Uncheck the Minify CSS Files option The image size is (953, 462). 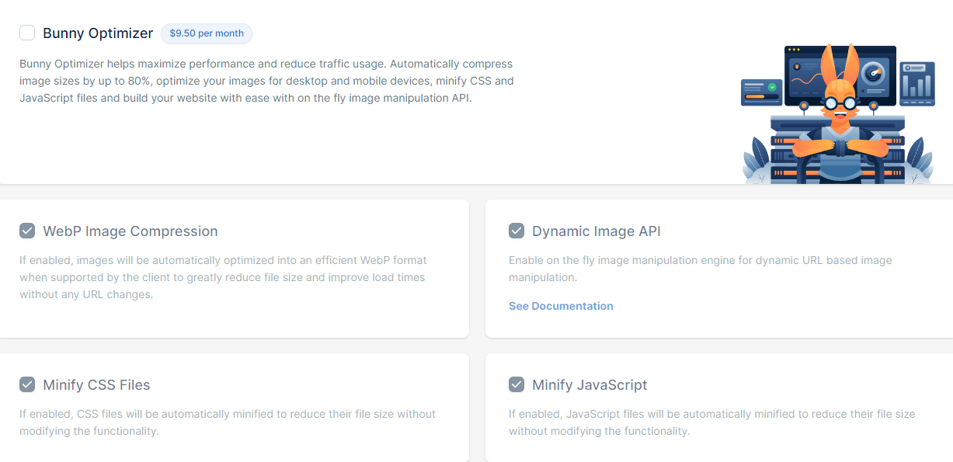click(x=27, y=384)
